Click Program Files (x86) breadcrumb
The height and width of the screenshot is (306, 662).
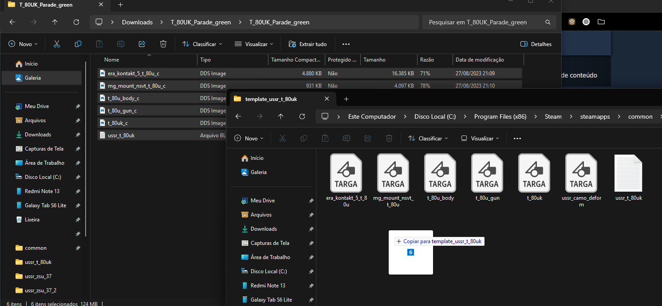[x=500, y=116]
